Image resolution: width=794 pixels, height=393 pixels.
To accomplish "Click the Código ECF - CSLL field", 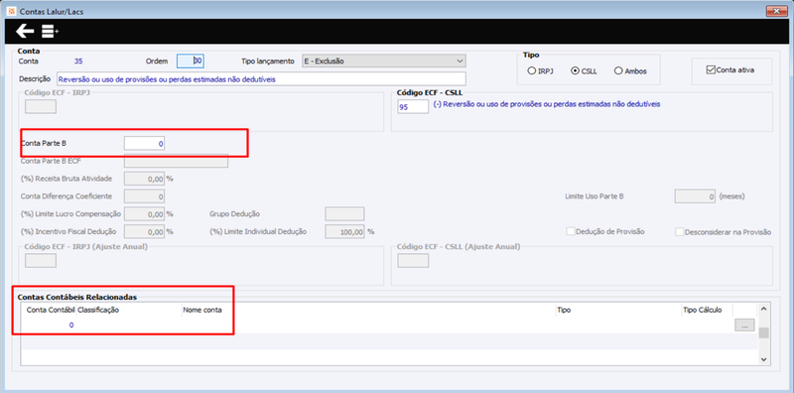I will 413,106.
